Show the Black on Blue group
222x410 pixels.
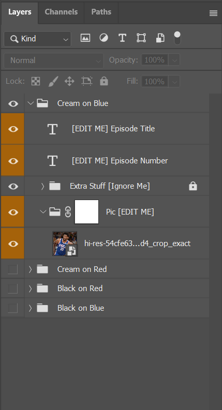coord(13,308)
